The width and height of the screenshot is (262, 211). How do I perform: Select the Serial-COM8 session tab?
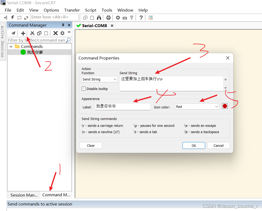(95, 26)
